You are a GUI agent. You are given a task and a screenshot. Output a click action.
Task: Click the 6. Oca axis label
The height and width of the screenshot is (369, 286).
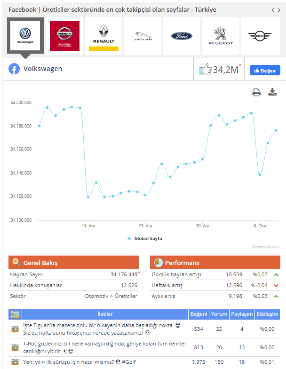point(260,226)
